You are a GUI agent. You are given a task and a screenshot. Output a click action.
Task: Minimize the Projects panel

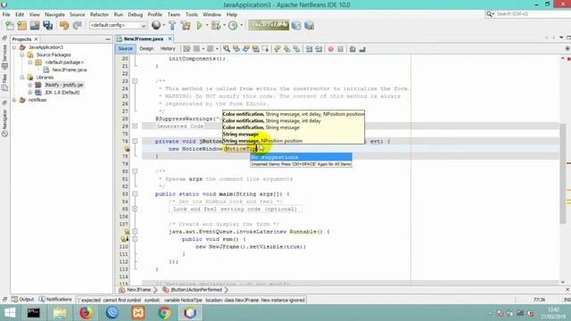(x=108, y=39)
